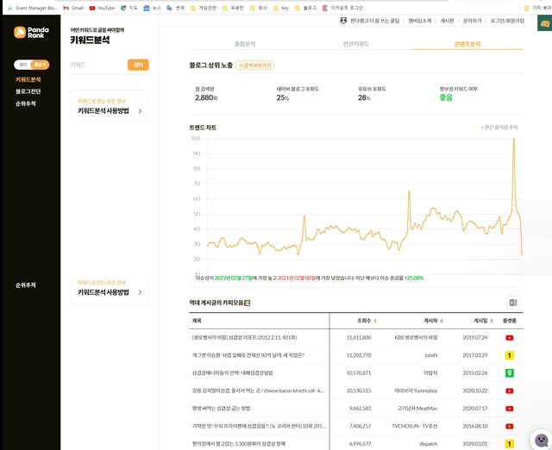The height and width of the screenshot is (450, 552).
Task: Click the highest peak on the trend chart
Action: tap(514, 139)
